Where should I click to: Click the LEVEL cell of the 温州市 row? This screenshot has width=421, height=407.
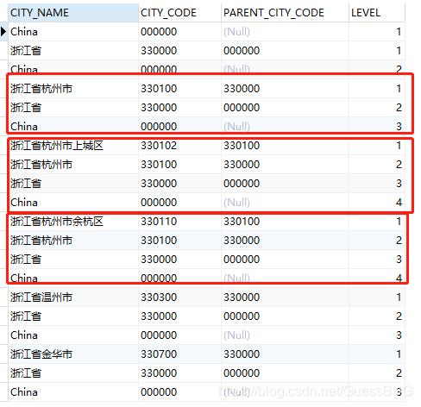point(377,297)
